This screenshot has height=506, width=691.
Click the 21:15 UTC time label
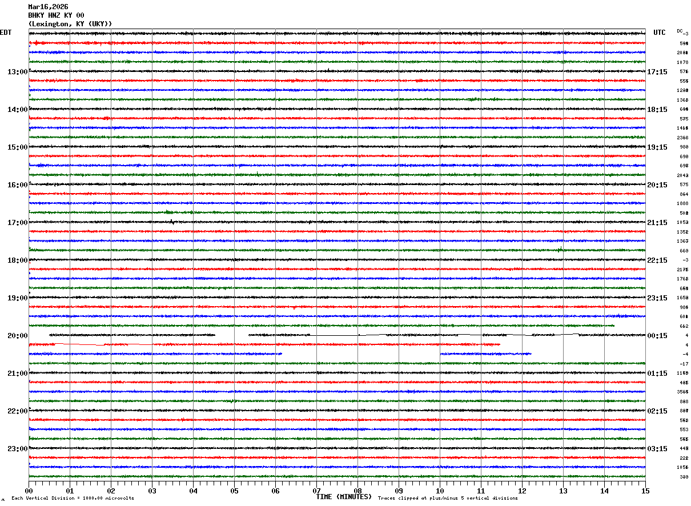coord(657,223)
